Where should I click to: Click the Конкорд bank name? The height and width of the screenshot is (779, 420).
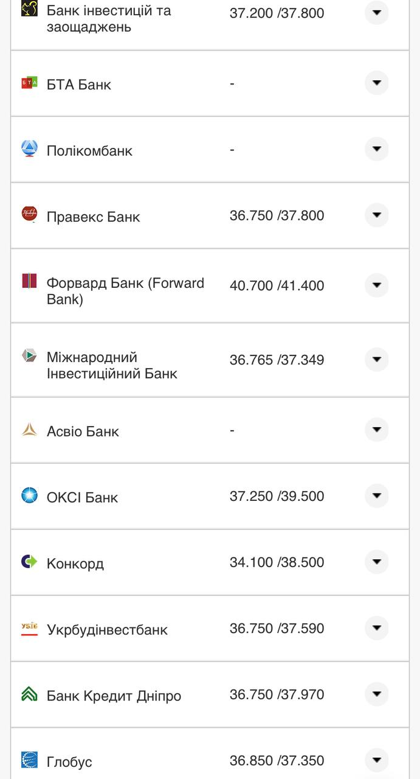point(75,563)
